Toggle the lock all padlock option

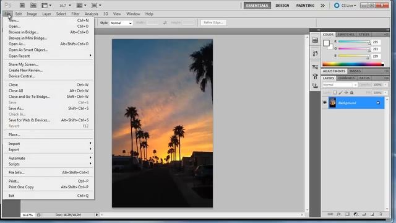click(x=351, y=92)
